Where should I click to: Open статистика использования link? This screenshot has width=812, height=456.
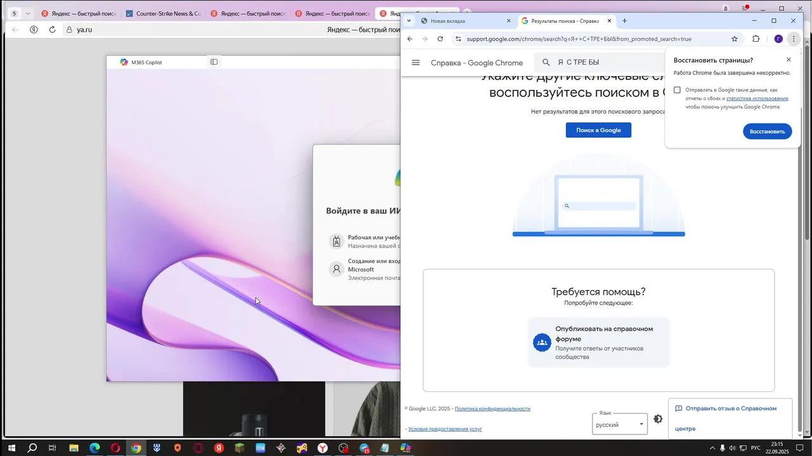[757, 98]
